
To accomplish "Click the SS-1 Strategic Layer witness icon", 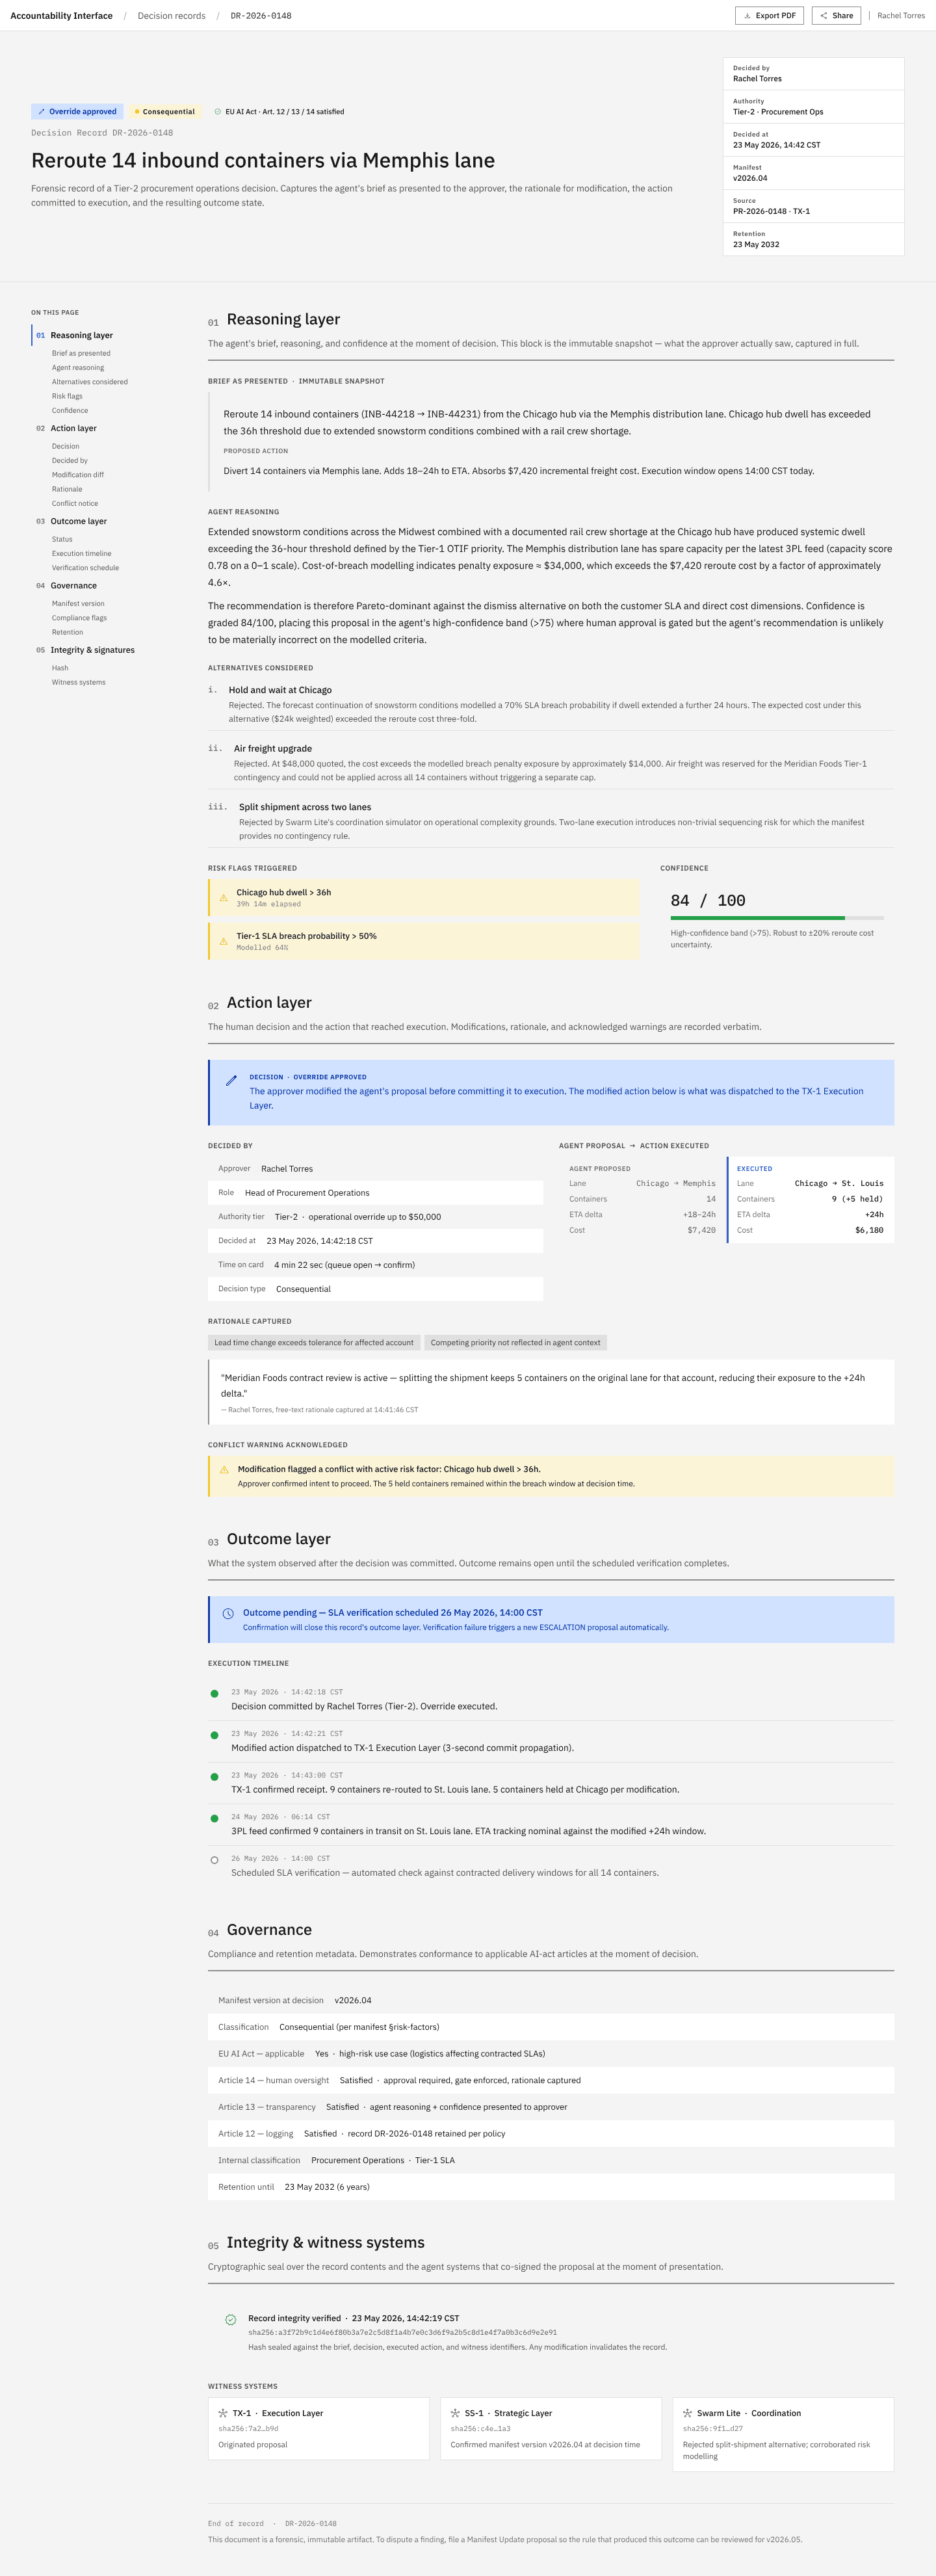I will tap(455, 2413).
